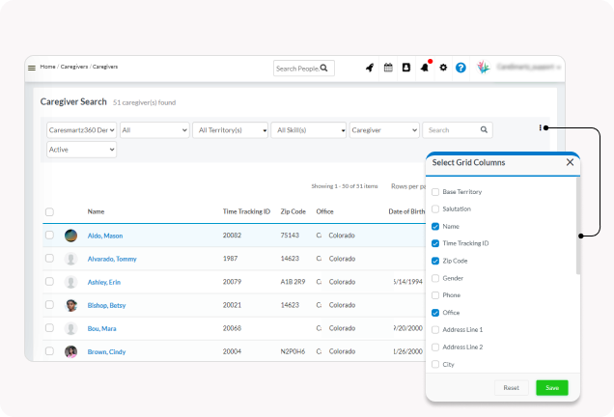Open the Active status dropdown
The image size is (614, 417).
pyautogui.click(x=82, y=150)
